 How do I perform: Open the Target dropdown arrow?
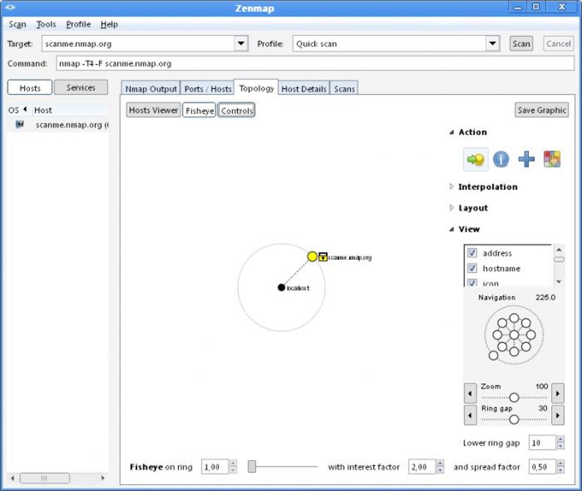[241, 43]
